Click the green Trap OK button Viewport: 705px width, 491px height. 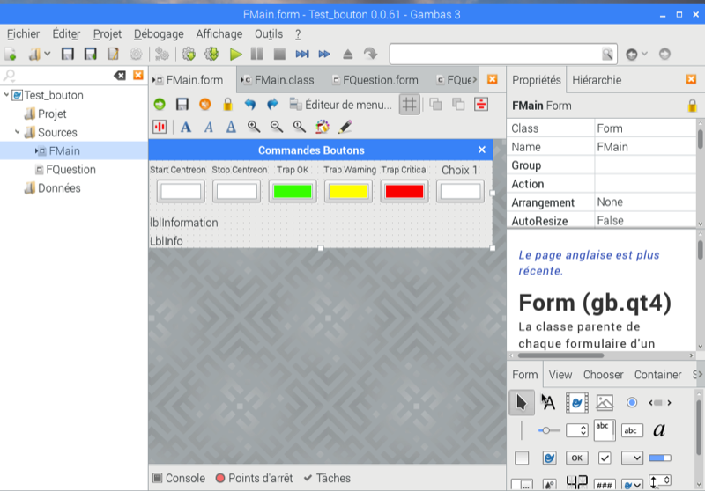(x=293, y=191)
